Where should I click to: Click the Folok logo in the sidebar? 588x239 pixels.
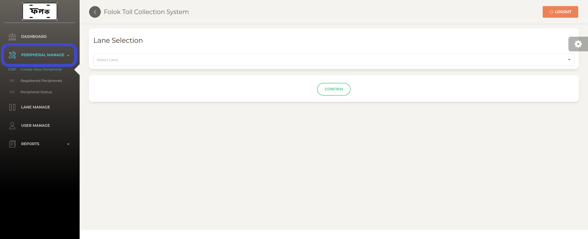(40, 12)
